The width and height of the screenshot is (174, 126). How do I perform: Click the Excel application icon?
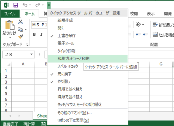coord(6,5)
